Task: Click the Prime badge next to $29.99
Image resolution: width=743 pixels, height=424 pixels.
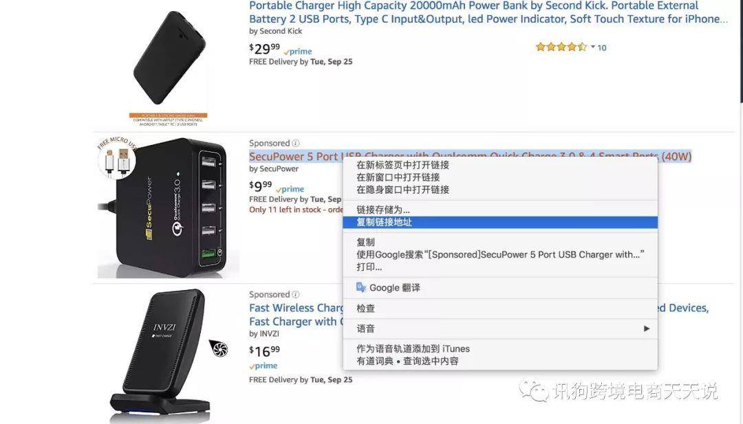Action: 298,51
